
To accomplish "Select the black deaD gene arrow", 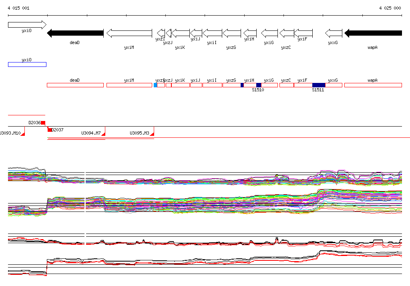I will click(x=75, y=33).
